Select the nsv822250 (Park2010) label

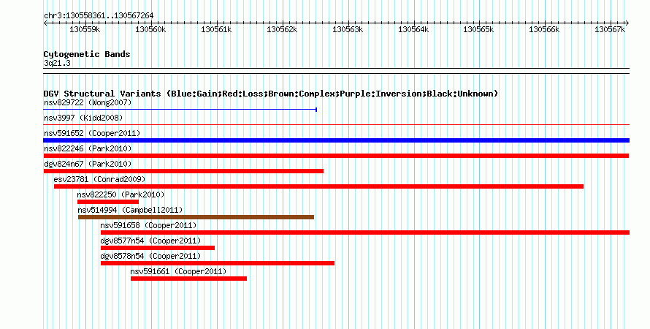(x=121, y=194)
